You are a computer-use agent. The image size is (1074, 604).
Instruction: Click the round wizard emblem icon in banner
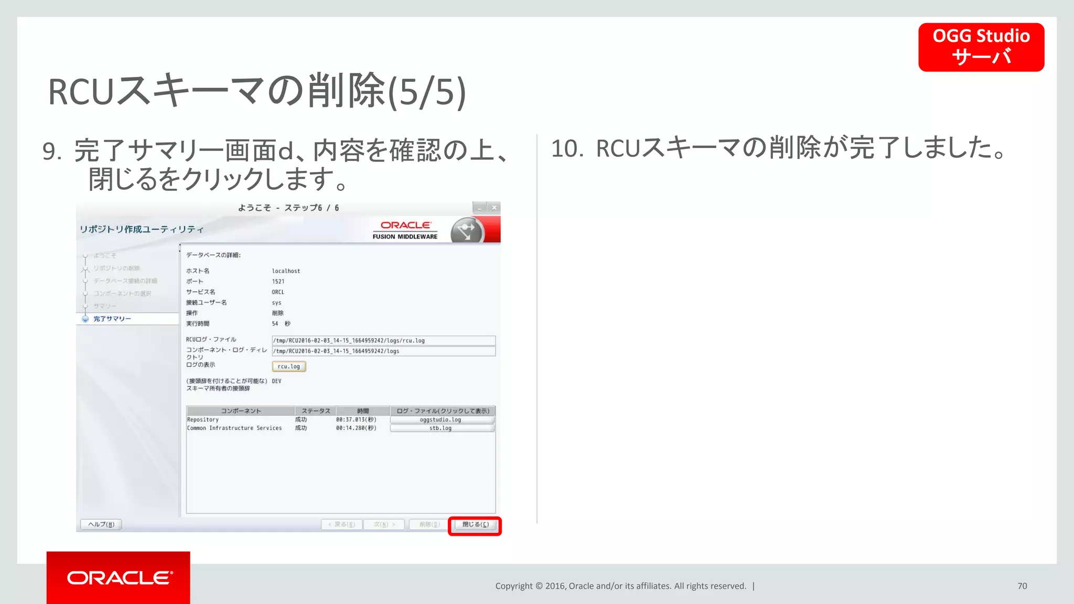pos(466,230)
